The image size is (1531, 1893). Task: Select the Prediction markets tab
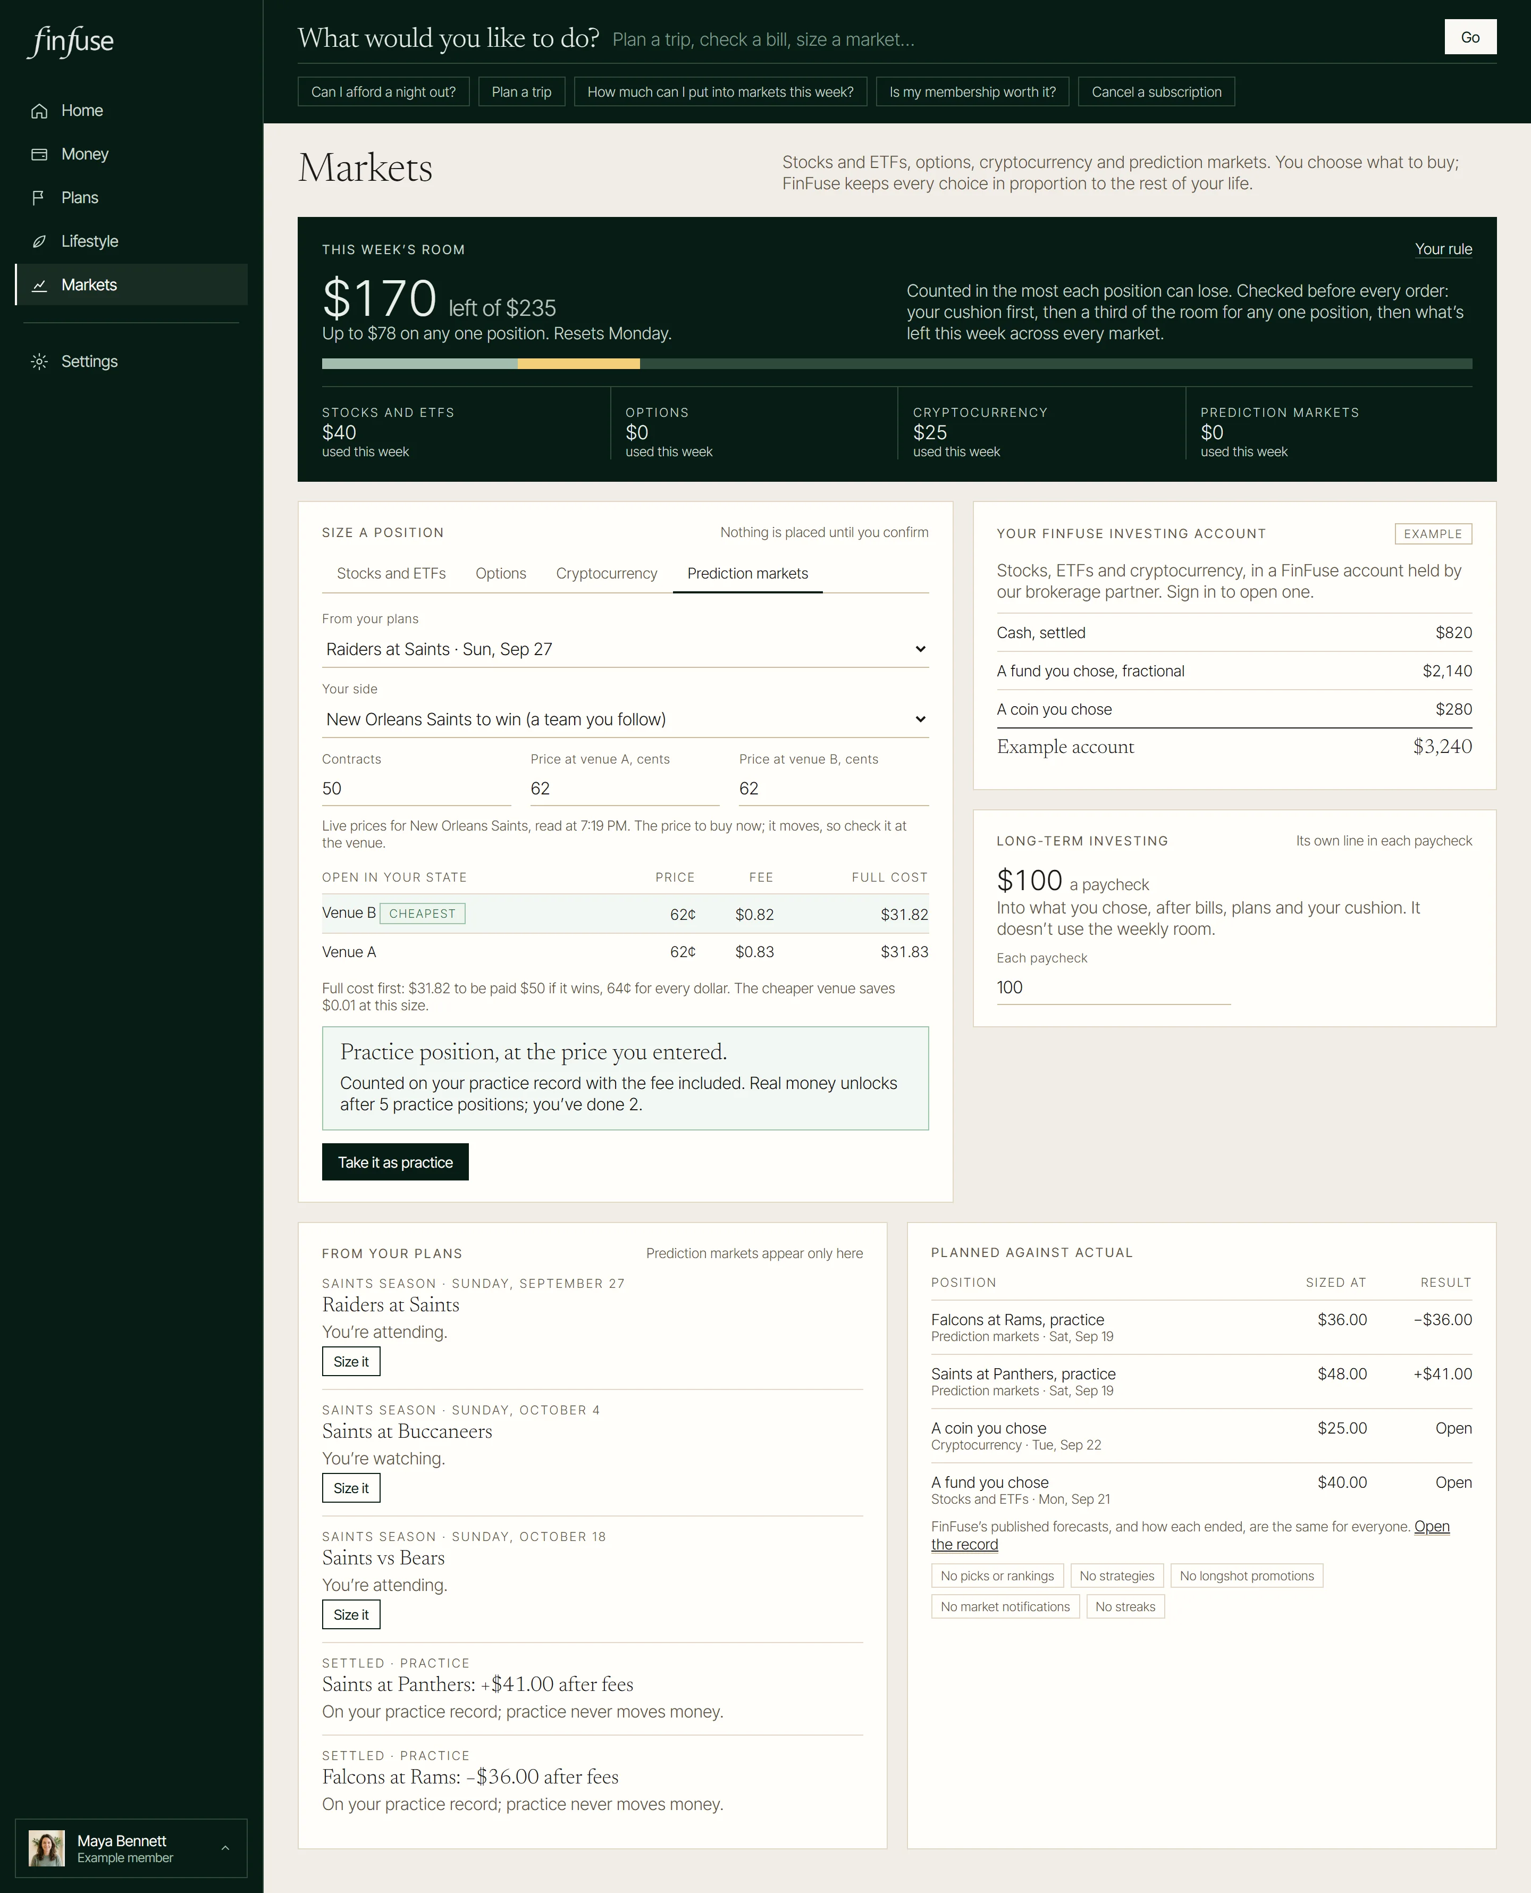[x=748, y=573]
